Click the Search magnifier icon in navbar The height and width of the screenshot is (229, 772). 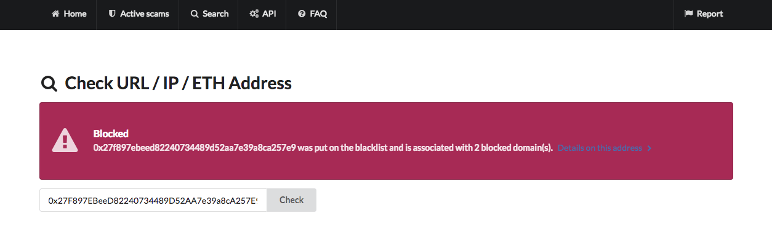195,14
